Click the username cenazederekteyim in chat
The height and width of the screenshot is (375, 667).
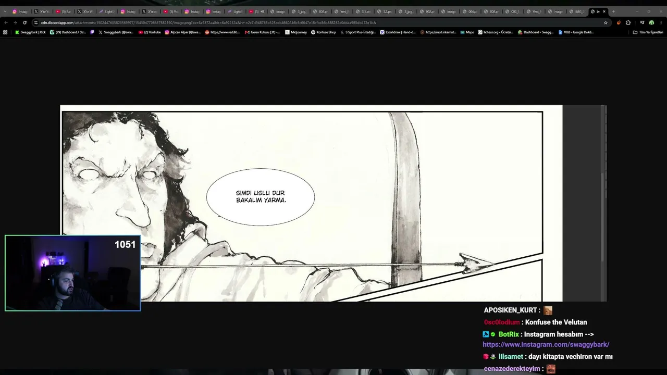[x=512, y=369]
